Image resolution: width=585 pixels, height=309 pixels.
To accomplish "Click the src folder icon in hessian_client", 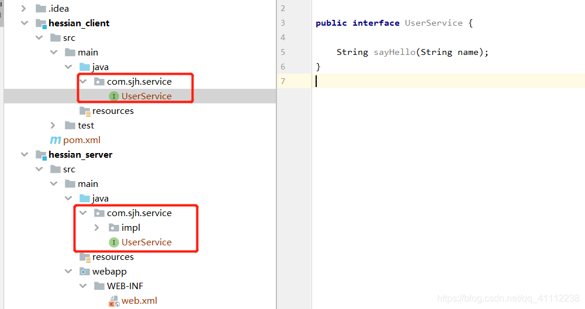I will coord(56,37).
